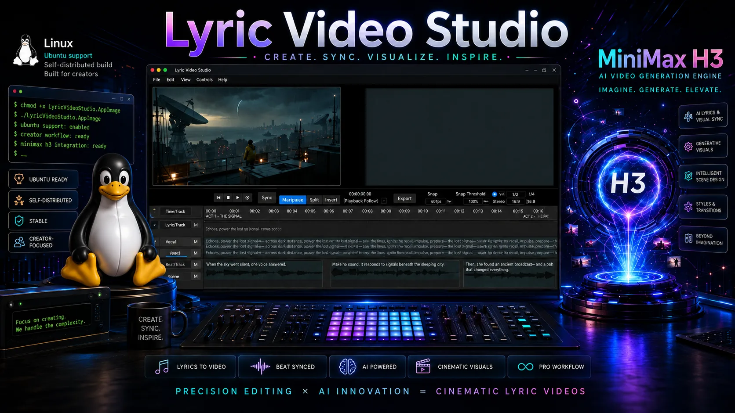
Task: Open the View menu
Action: coord(186,80)
